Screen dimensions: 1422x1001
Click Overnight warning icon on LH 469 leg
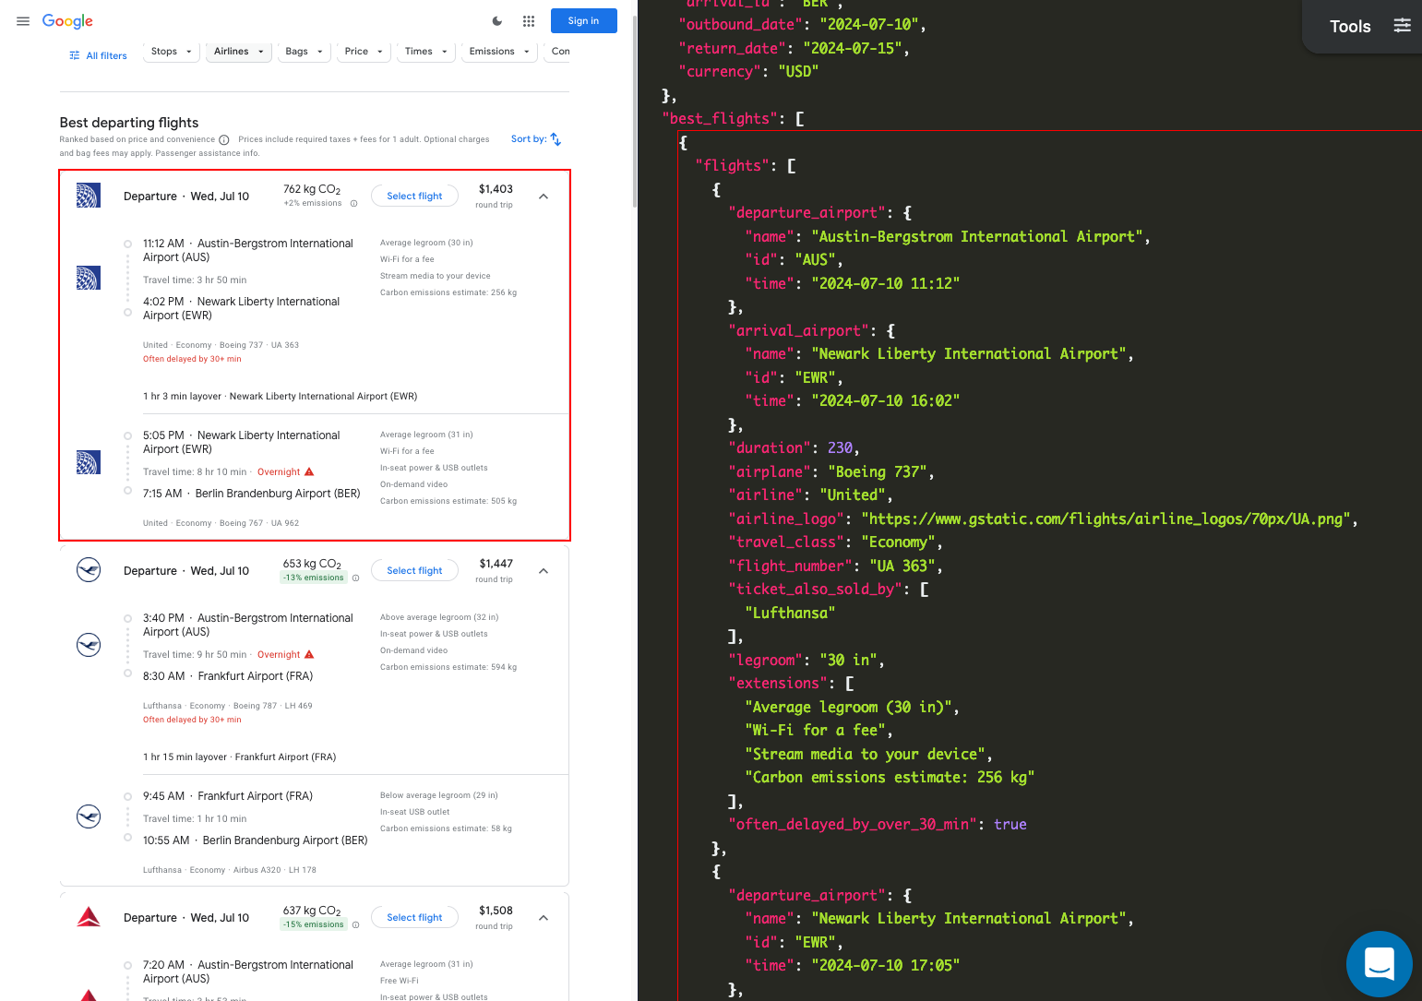pos(309,654)
